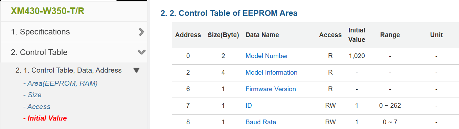Jump to the Size subsection
The height and width of the screenshot is (129, 459).
(x=32, y=95)
